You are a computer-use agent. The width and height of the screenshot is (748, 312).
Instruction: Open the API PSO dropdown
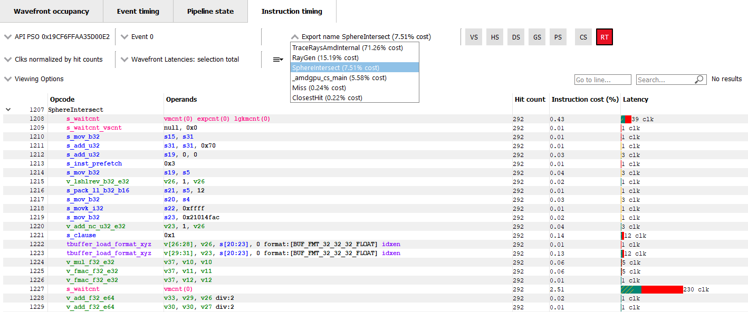click(x=57, y=37)
